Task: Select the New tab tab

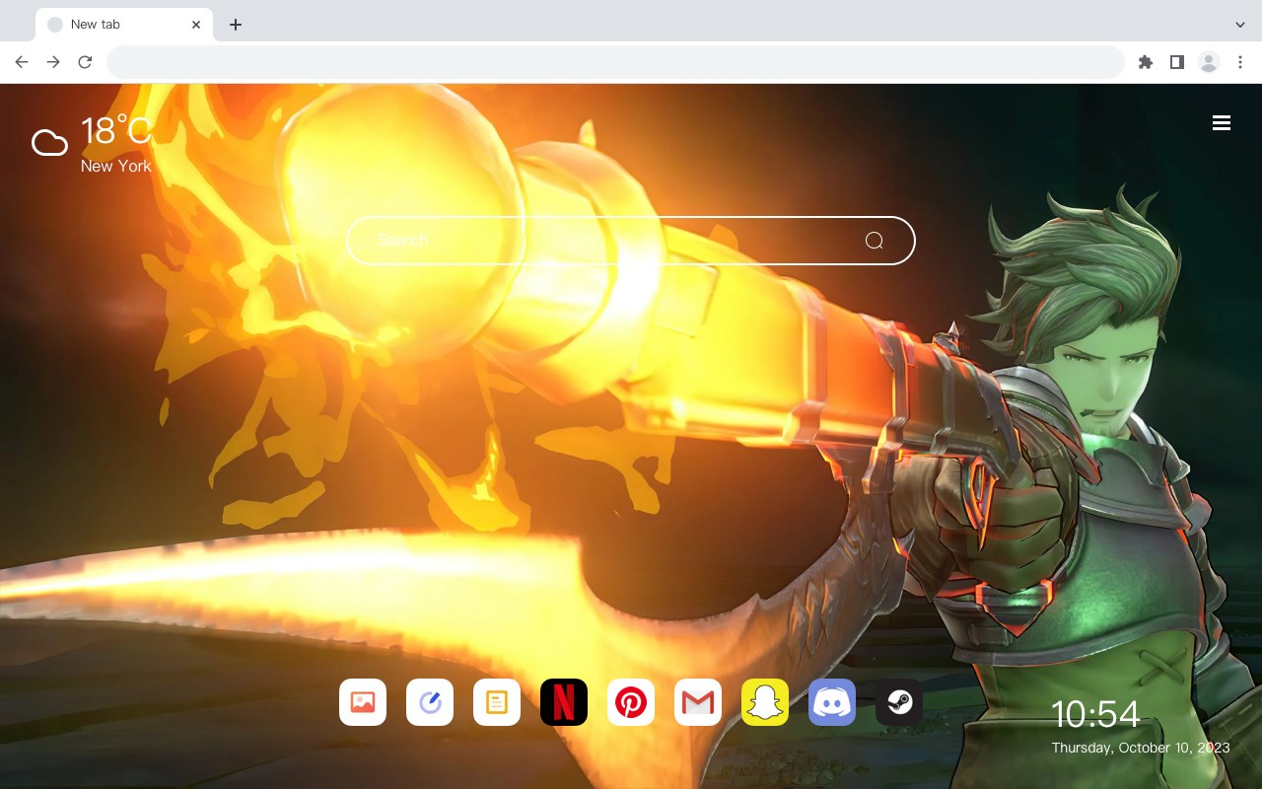Action: (x=124, y=25)
